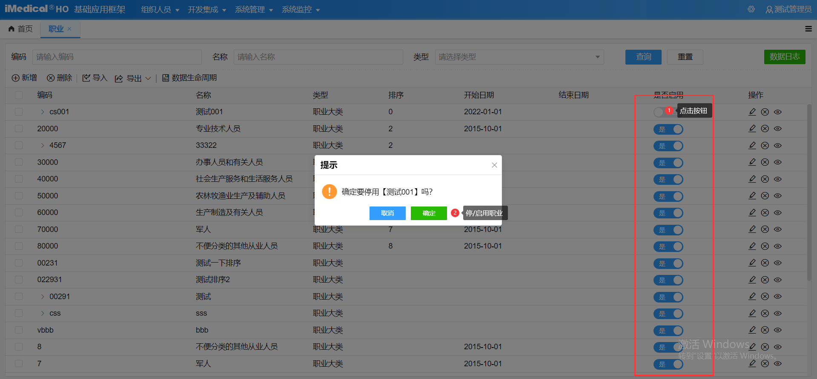817x379 pixels.
Task: Open 数据生命周期 from the toolbar
Action: pos(189,78)
